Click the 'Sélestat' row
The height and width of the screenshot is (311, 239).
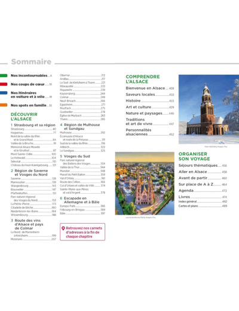coord(33,161)
